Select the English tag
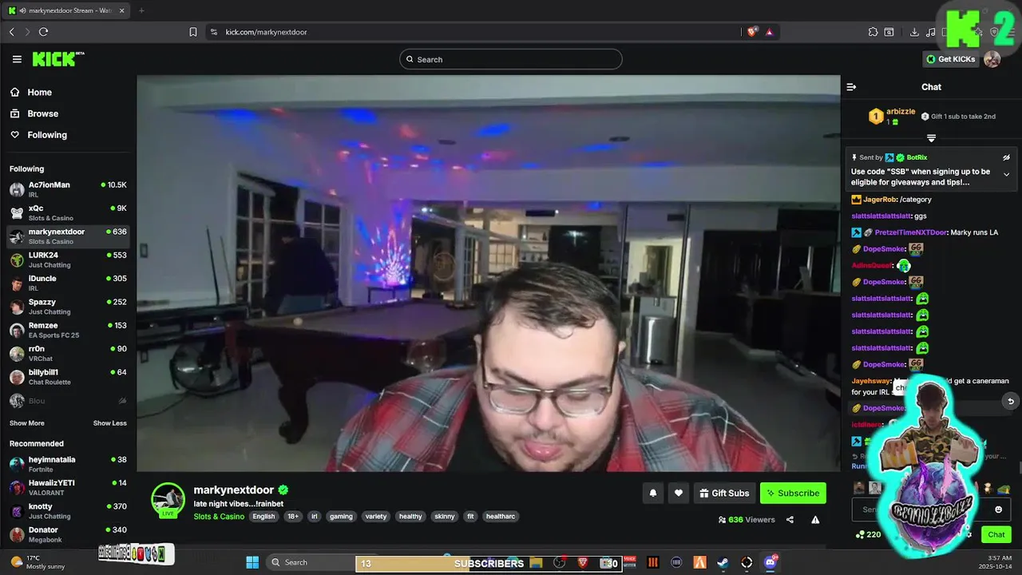Screen dimensions: 1022x575 pyautogui.click(x=263, y=517)
